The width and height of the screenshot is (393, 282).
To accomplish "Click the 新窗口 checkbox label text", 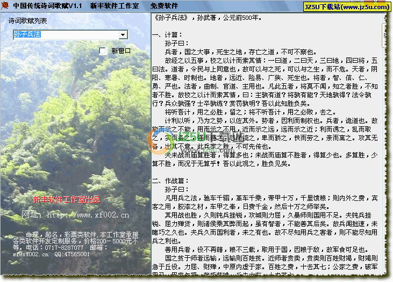I will coord(121,51).
